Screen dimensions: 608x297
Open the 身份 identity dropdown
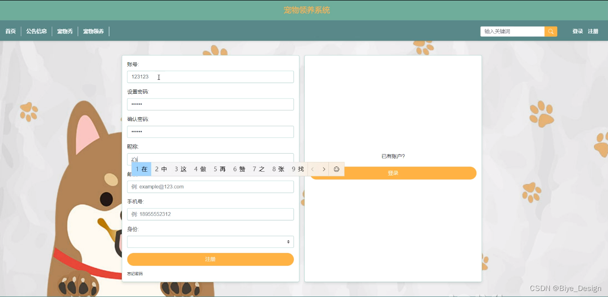(x=210, y=242)
